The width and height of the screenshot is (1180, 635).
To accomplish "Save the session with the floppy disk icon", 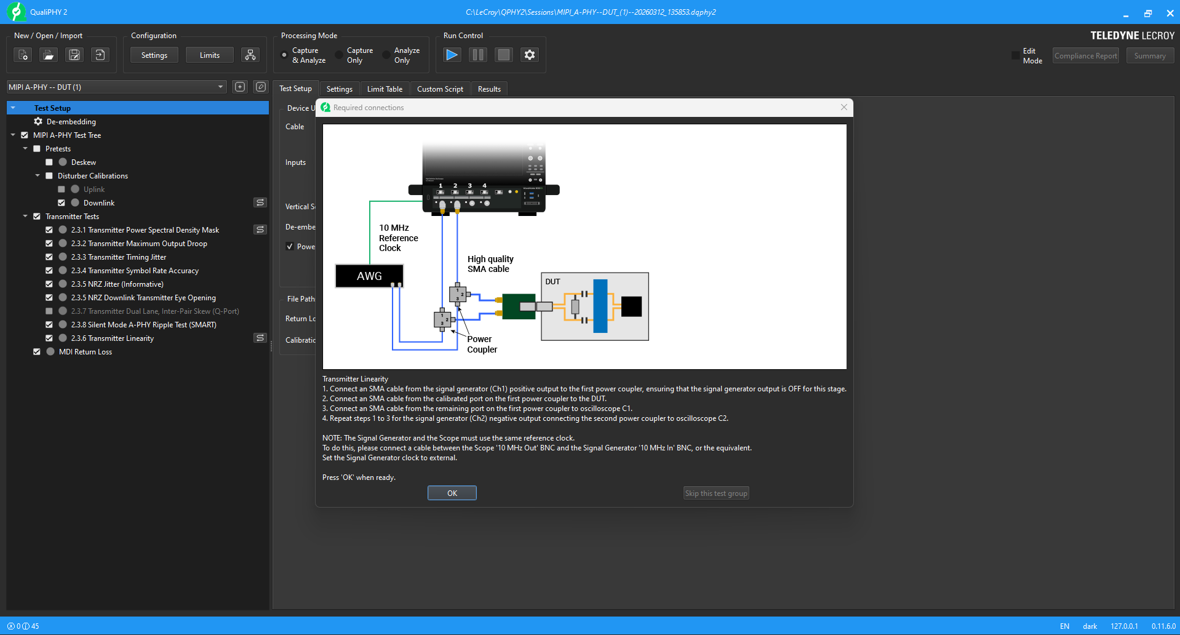I will [x=74, y=55].
